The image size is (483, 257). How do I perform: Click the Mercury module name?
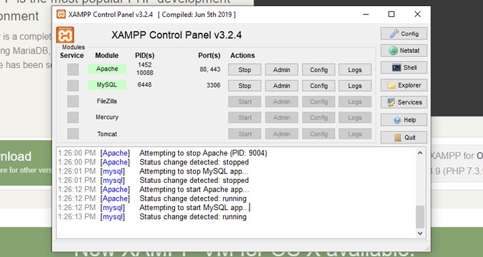107,117
